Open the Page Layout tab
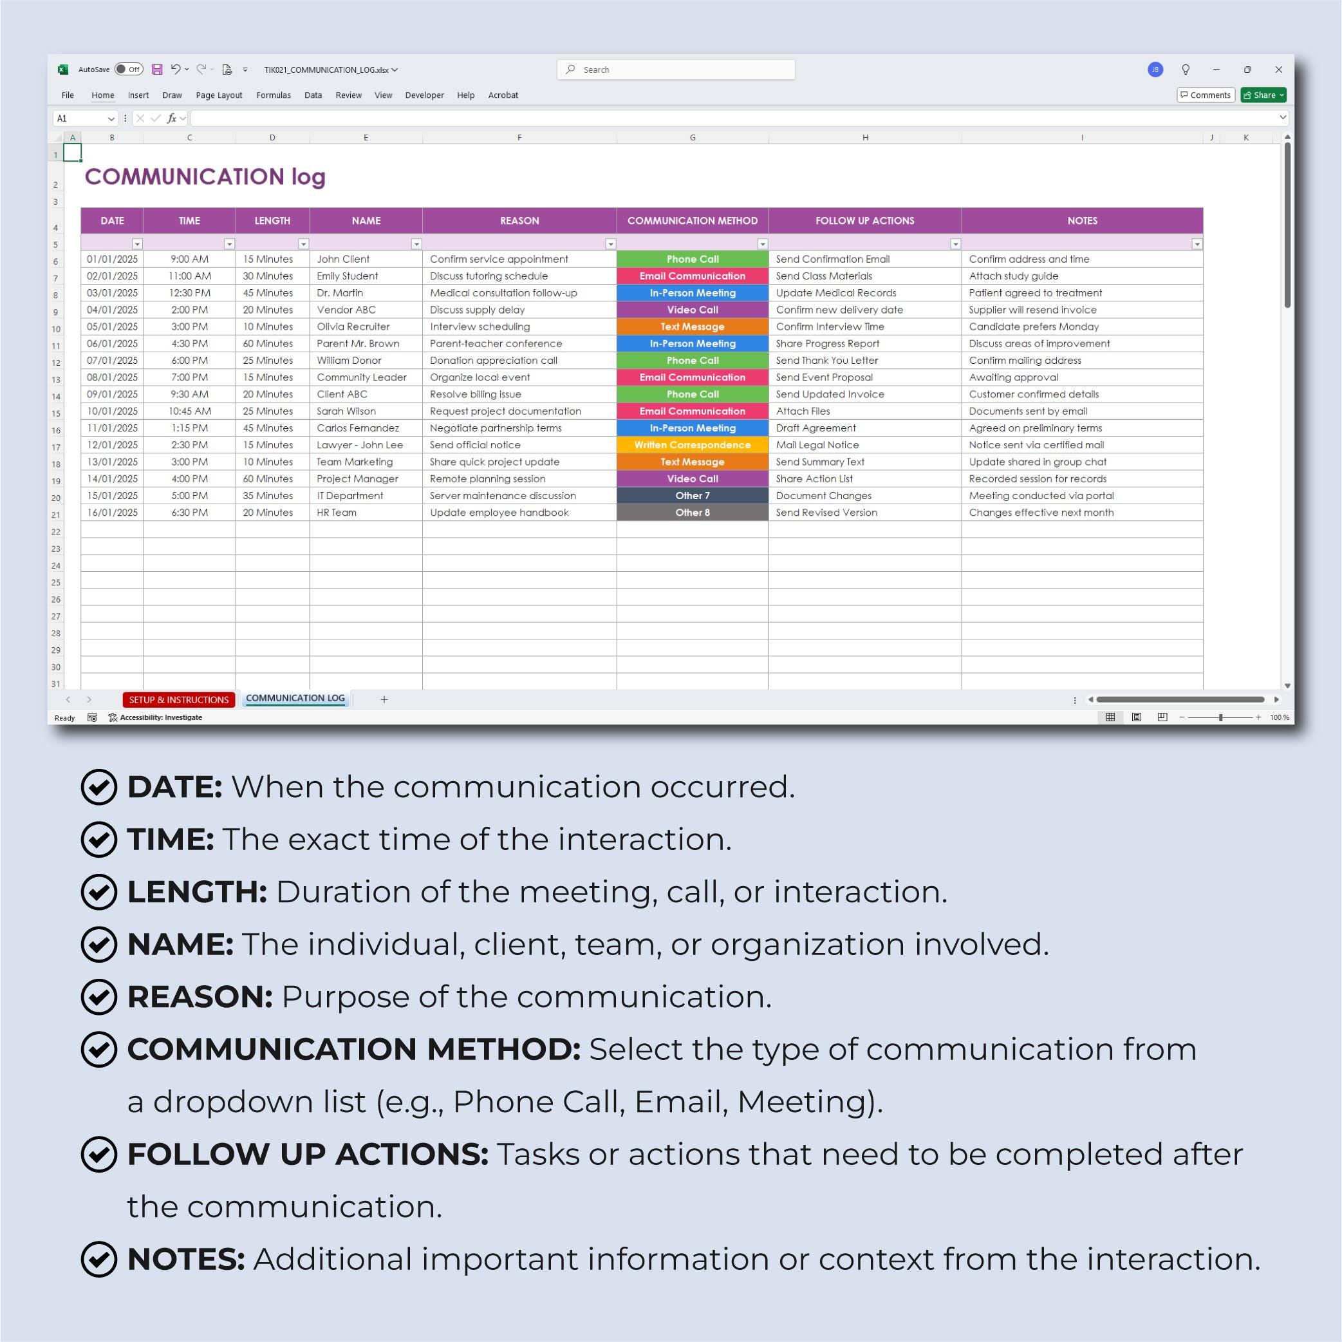This screenshot has height=1342, width=1342. 219,95
